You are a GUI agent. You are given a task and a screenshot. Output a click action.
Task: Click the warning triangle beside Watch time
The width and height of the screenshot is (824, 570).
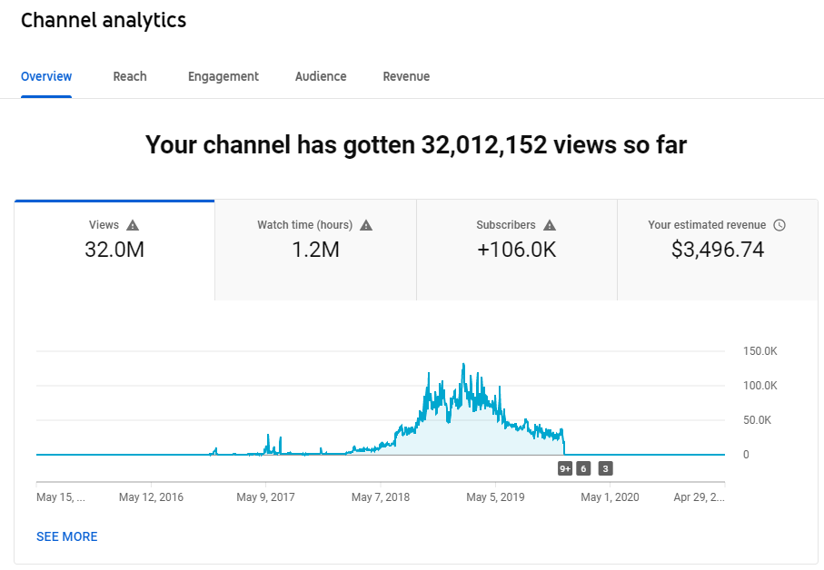(x=366, y=225)
